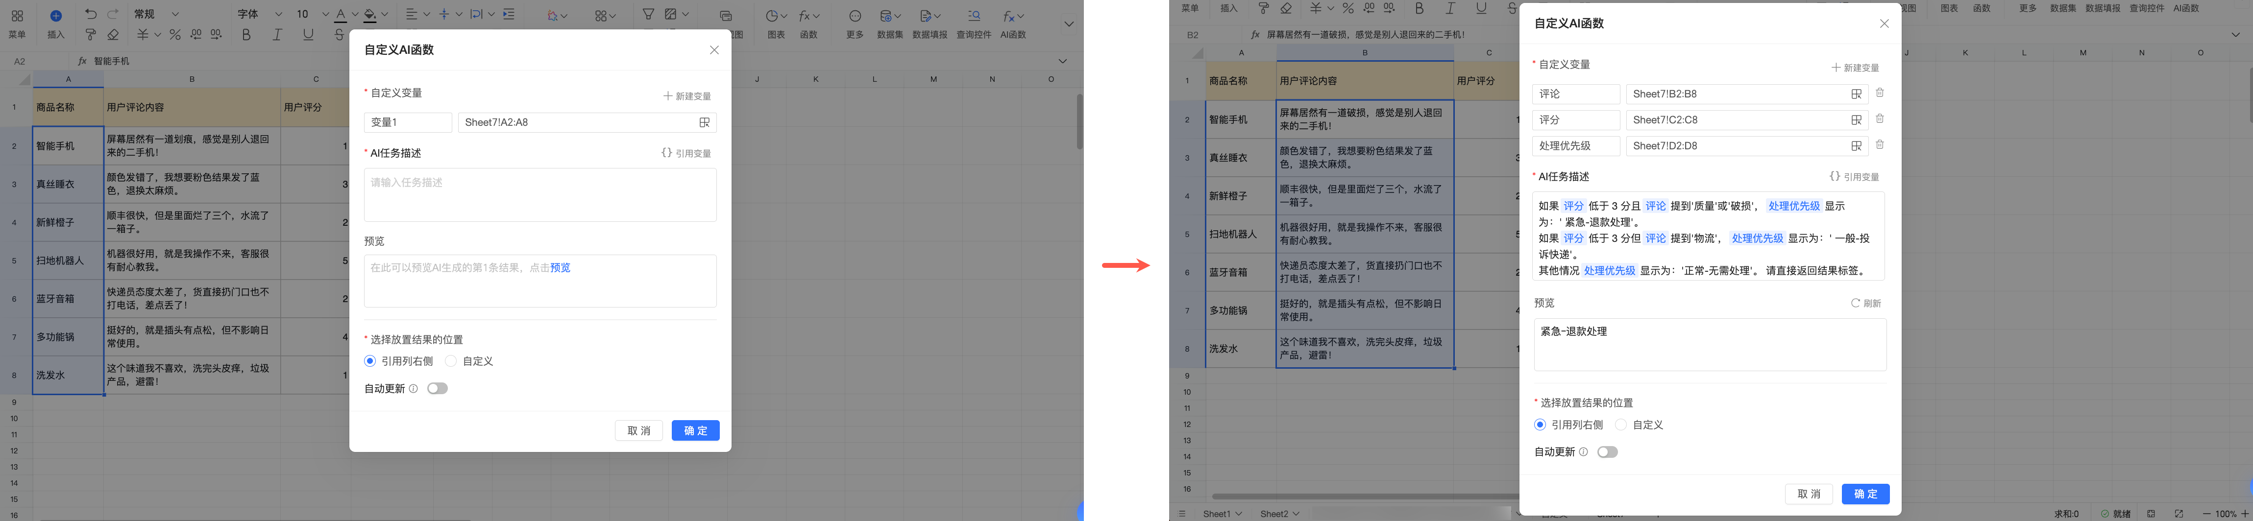Toggle underline in left window toolbar
This screenshot has height=521, width=2253.
(308, 35)
